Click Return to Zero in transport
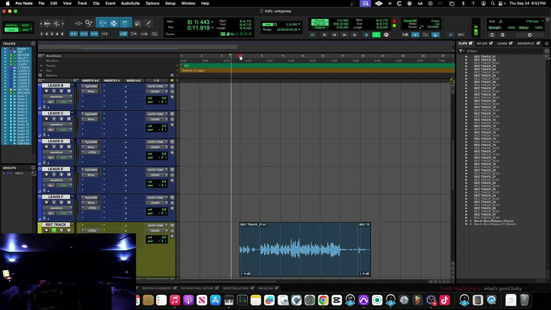551x310 pixels. [324, 35]
